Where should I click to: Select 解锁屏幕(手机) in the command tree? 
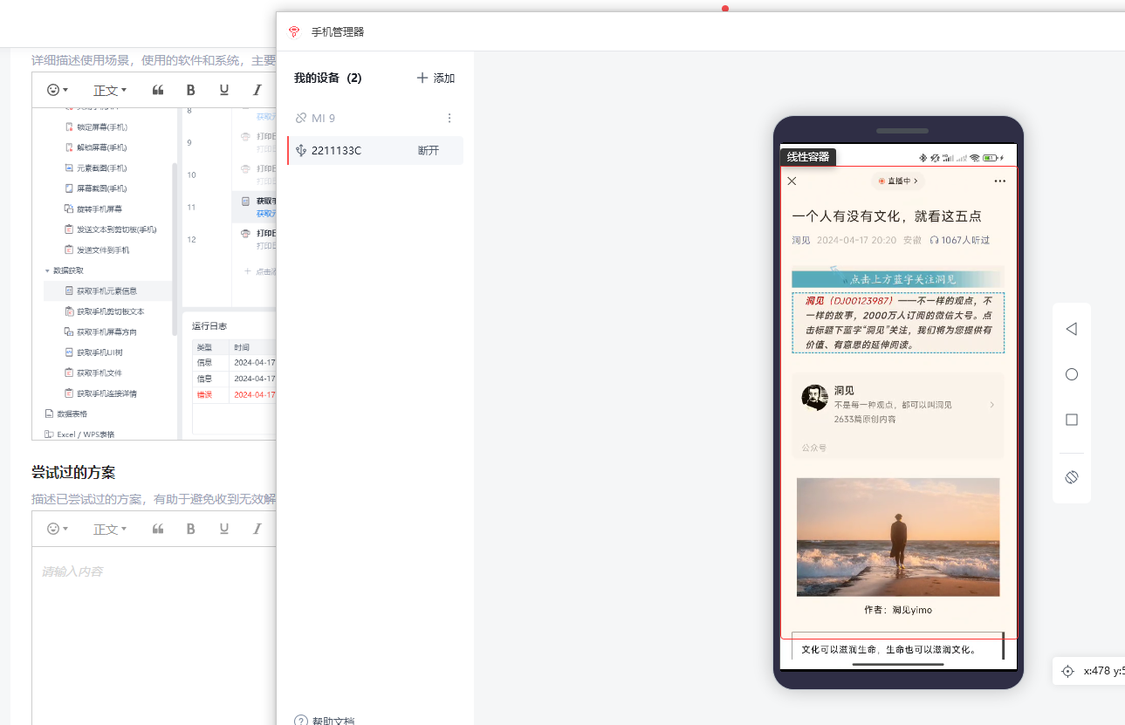(96, 147)
